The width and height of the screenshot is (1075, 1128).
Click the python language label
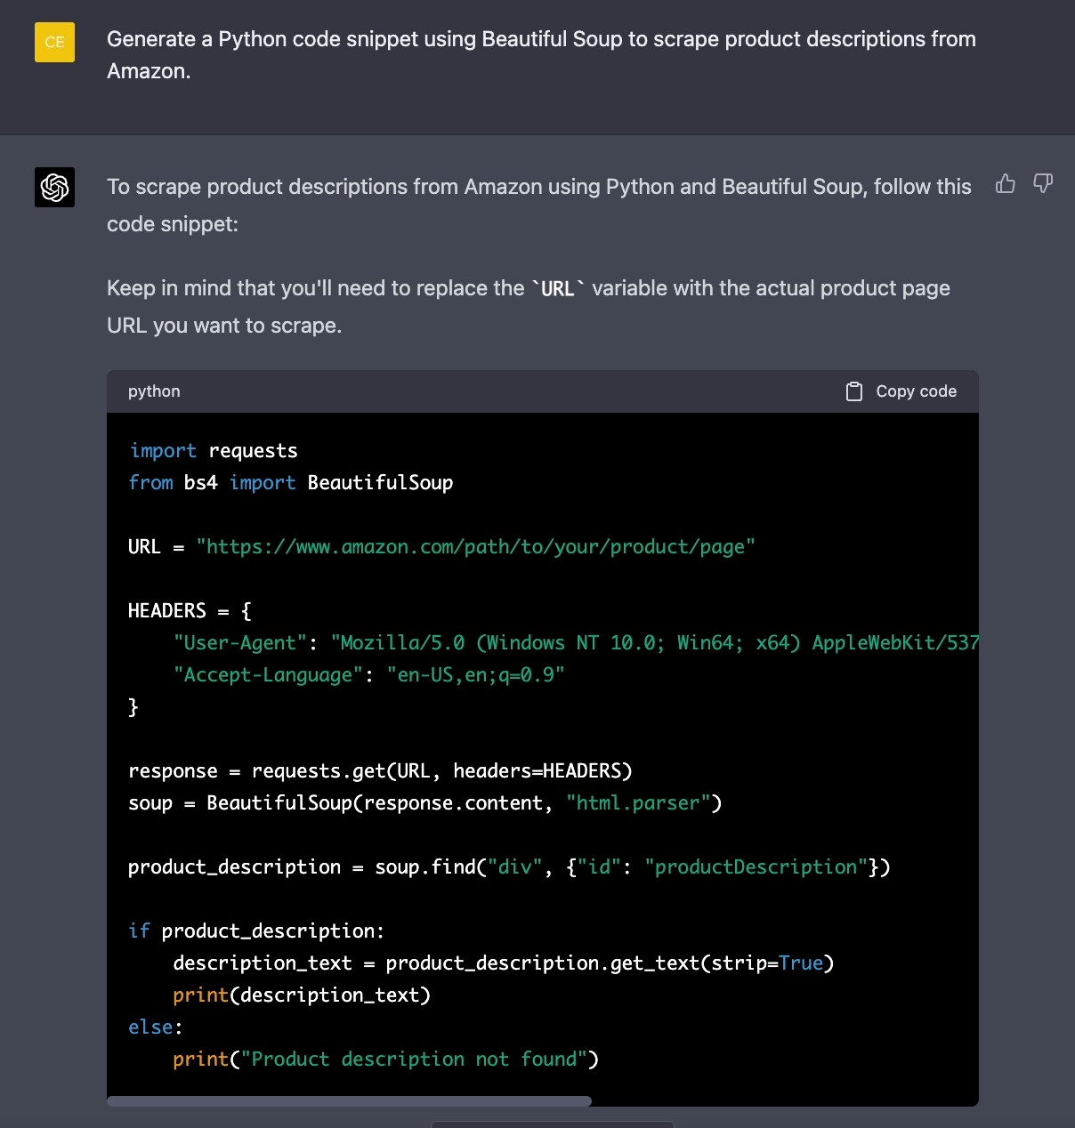coord(154,391)
